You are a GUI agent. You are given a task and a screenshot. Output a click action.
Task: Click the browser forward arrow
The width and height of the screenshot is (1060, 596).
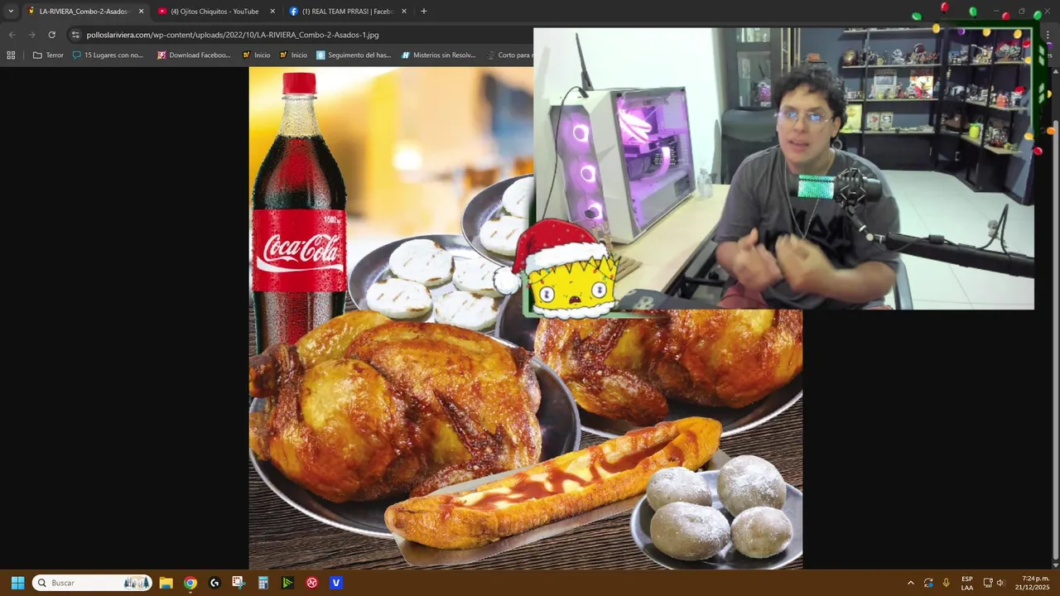click(x=31, y=35)
